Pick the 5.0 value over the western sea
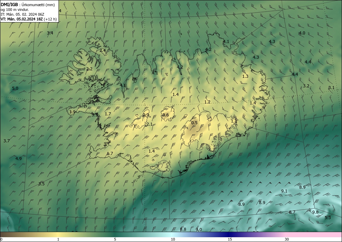This screenshot has height=242, width=342. point(15,88)
